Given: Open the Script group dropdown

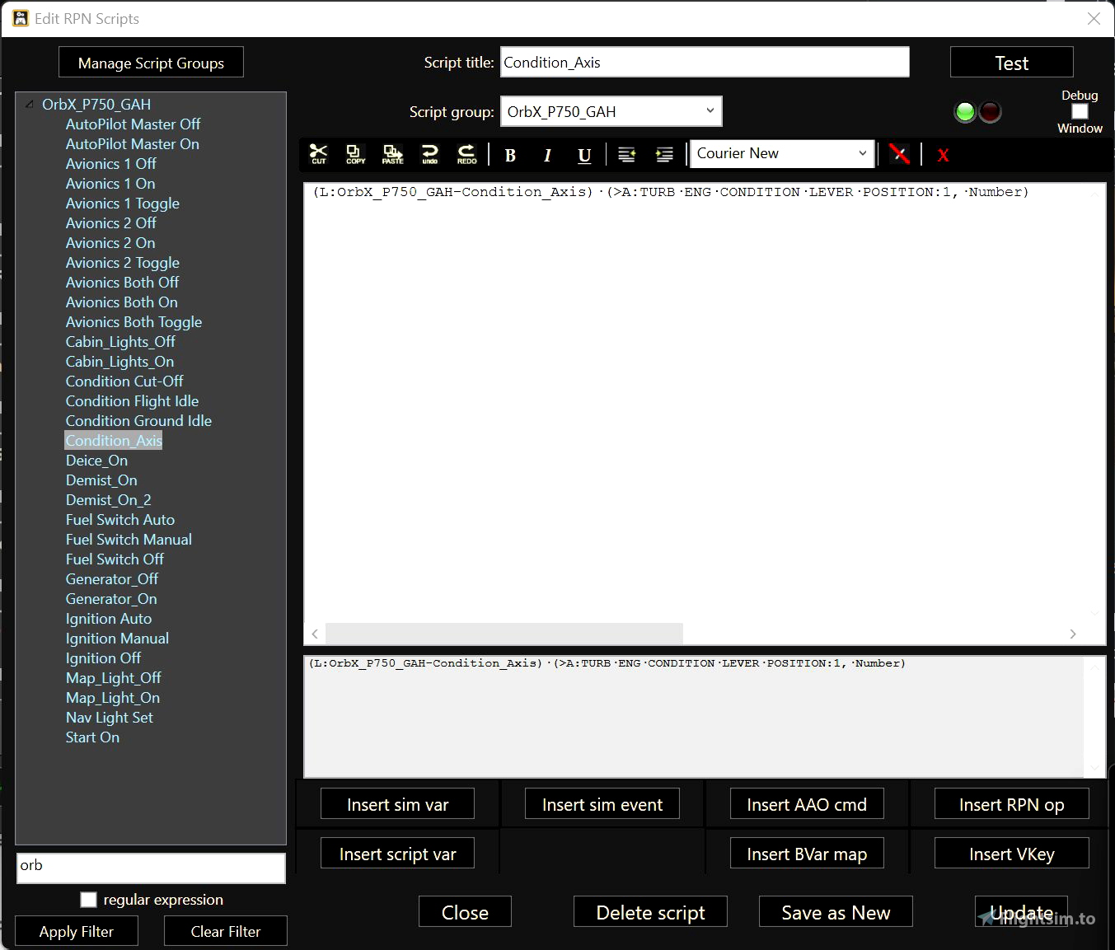Looking at the screenshot, I should [x=709, y=111].
